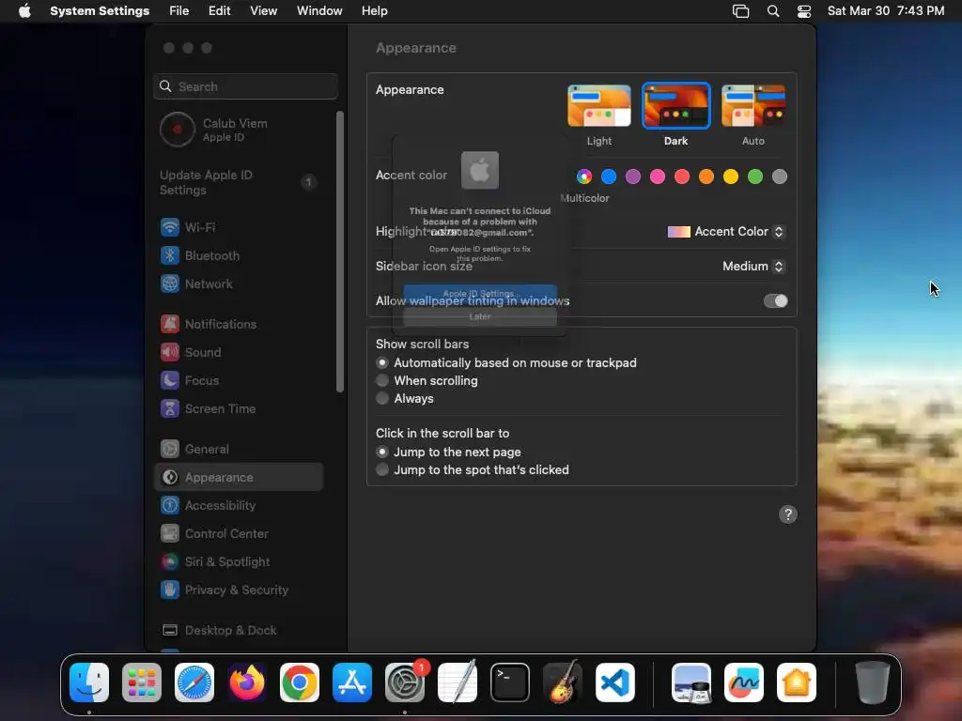Open the Window menu
Viewport: 962px width, 721px height.
pos(319,11)
